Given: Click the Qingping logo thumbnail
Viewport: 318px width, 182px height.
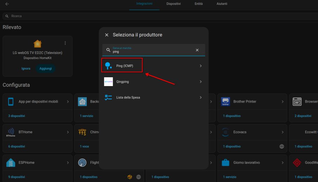Looking at the screenshot, I should click(108, 82).
